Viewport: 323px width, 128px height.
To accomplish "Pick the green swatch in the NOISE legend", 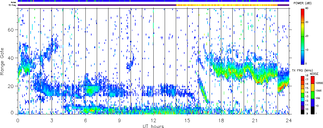I will 313,95.
